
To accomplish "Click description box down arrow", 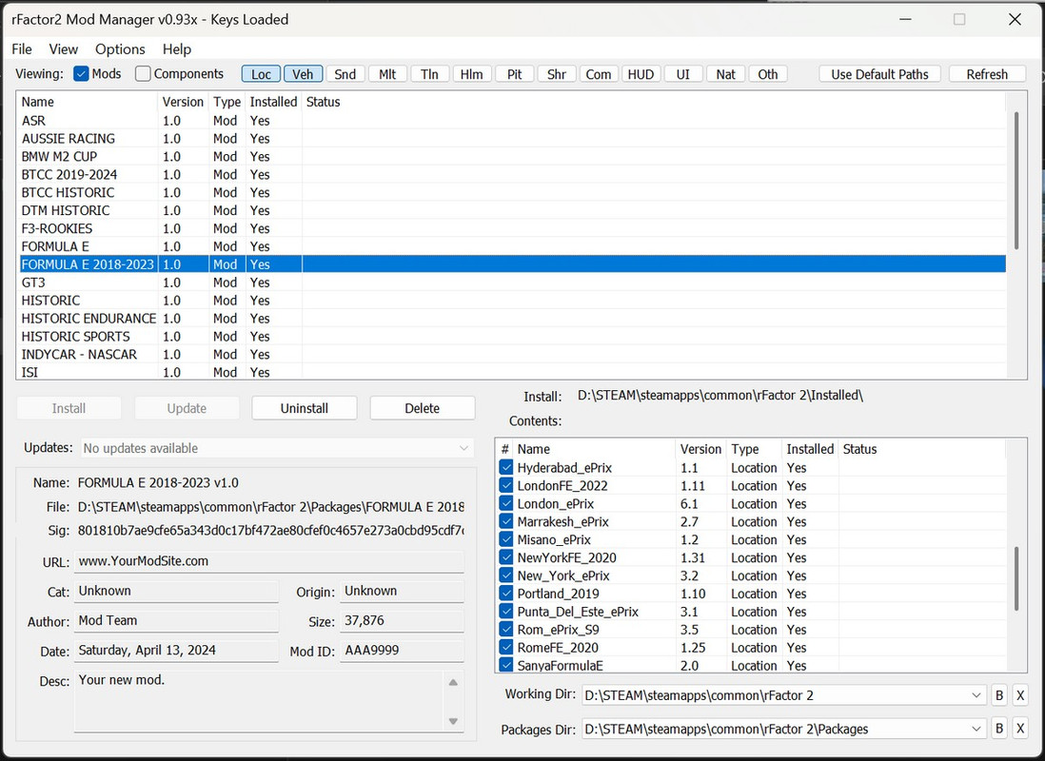I will pos(453,721).
